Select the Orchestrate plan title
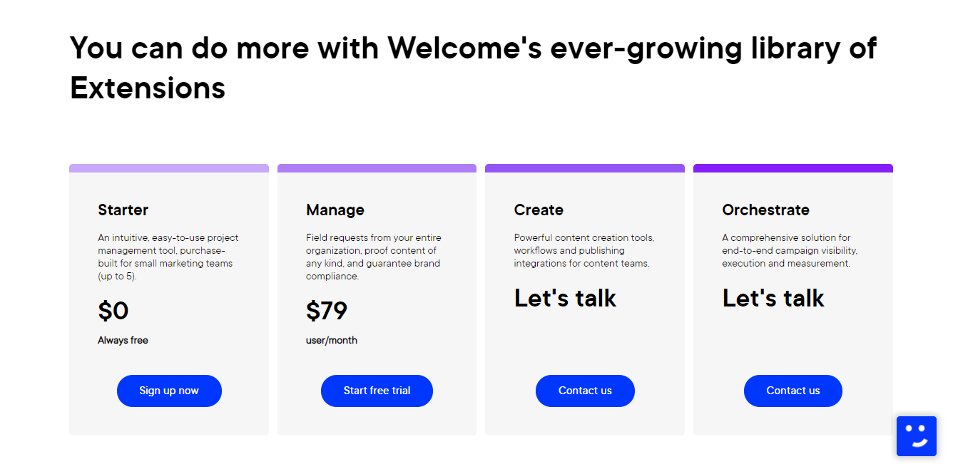The height and width of the screenshot is (474, 953). point(765,210)
